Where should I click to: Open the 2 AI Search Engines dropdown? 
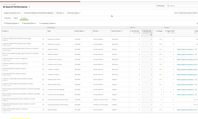click(x=39, y=13)
